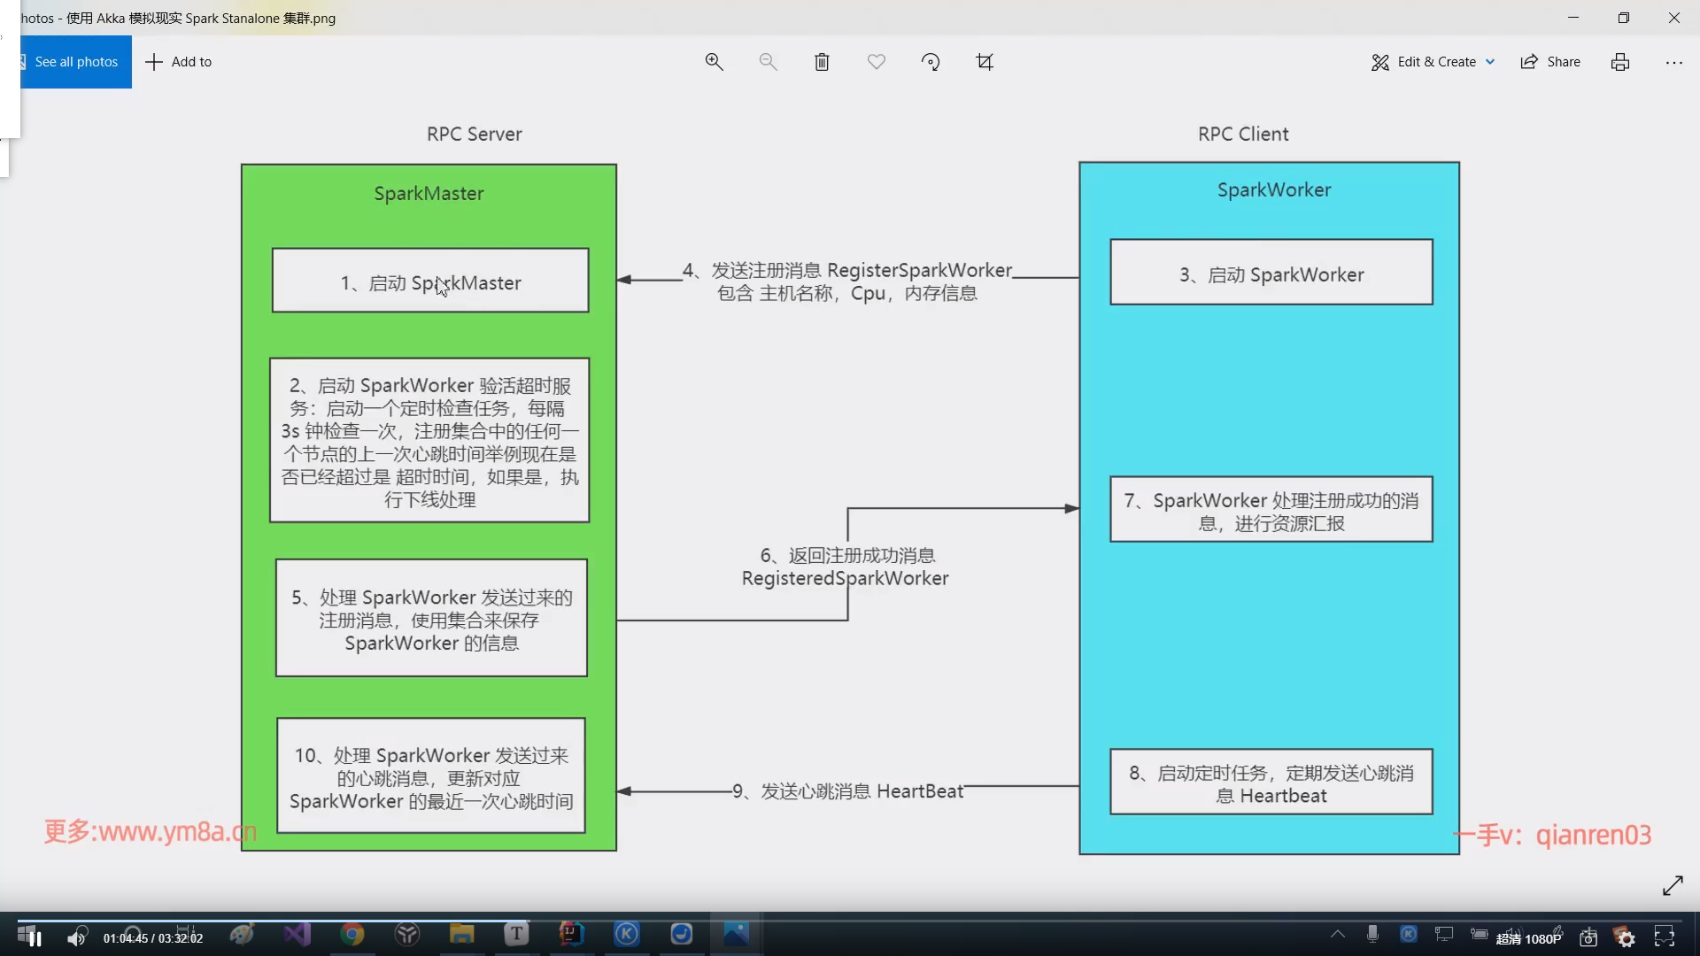Click the fullscreen expand arrow icon

point(1673,885)
